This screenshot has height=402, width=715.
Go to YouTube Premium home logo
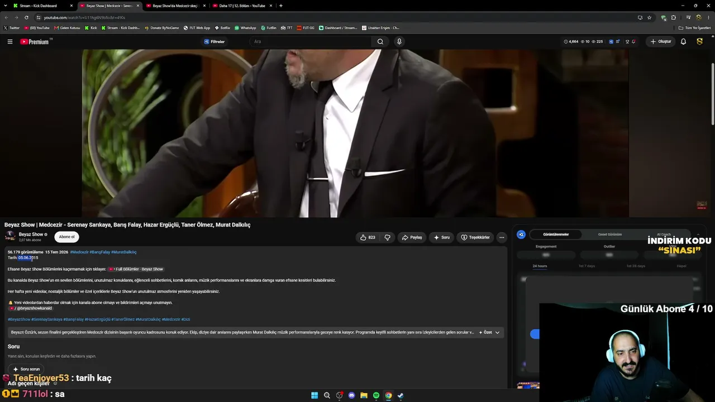[35, 41]
